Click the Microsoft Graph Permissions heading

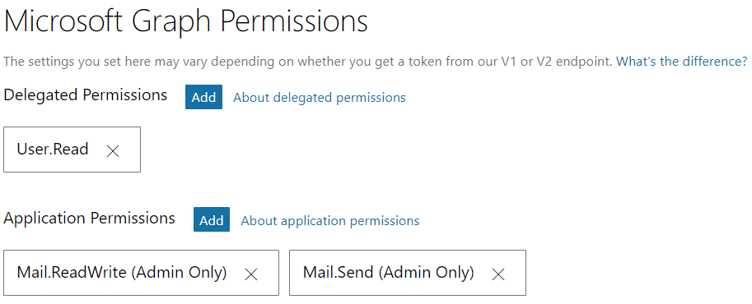tap(186, 22)
